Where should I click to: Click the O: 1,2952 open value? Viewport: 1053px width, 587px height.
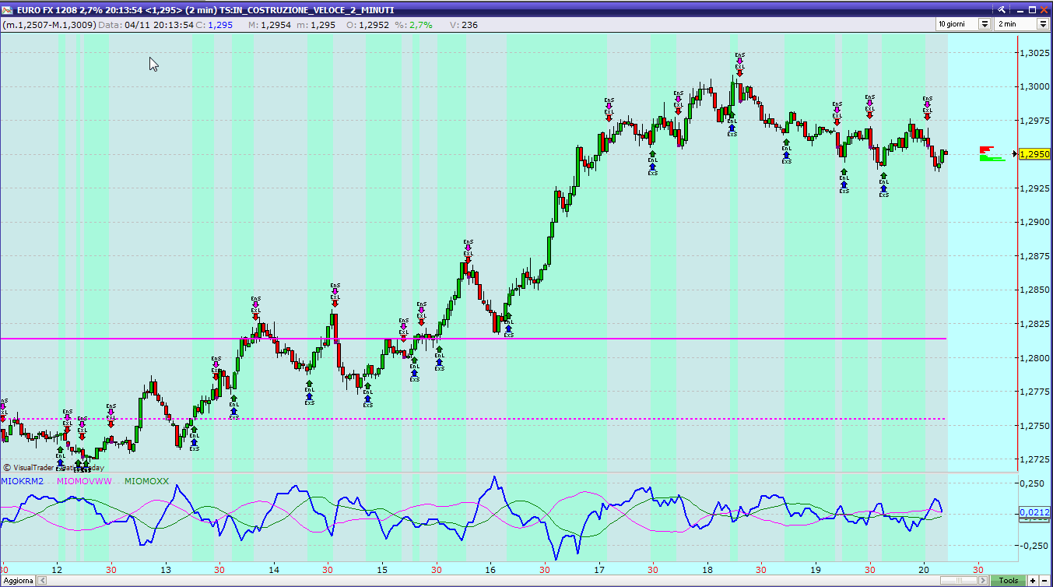point(368,25)
